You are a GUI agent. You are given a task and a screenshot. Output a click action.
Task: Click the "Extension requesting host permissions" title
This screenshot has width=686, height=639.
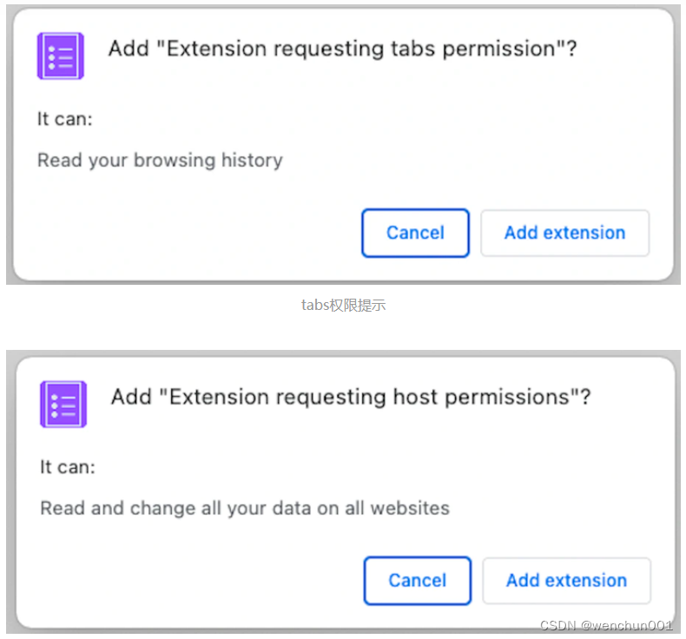[x=351, y=397]
